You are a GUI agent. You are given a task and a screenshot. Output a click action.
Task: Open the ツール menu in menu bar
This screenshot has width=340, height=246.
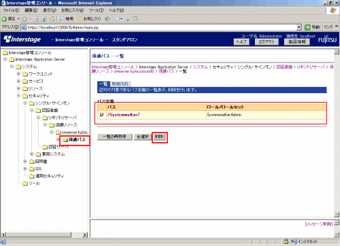click(x=96, y=10)
